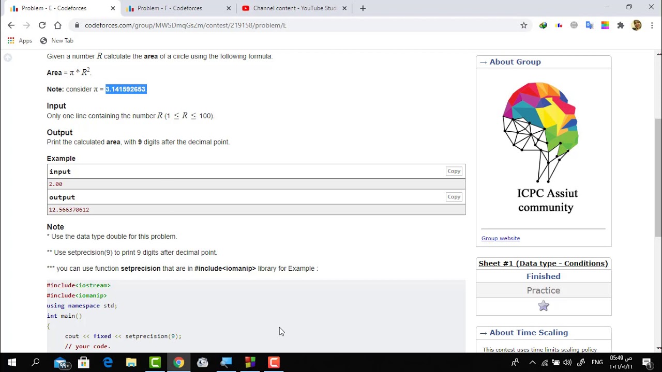Open the volume control in the system tray
Image resolution: width=662 pixels, height=372 pixels.
point(568,363)
